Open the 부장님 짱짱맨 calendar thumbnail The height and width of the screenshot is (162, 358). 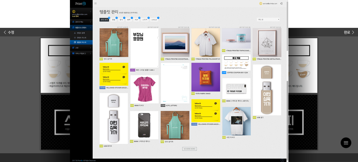point(144,48)
